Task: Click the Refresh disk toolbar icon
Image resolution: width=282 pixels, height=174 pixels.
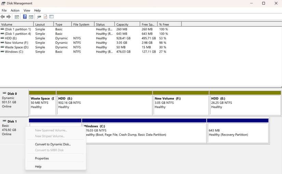Action: tap(39, 17)
